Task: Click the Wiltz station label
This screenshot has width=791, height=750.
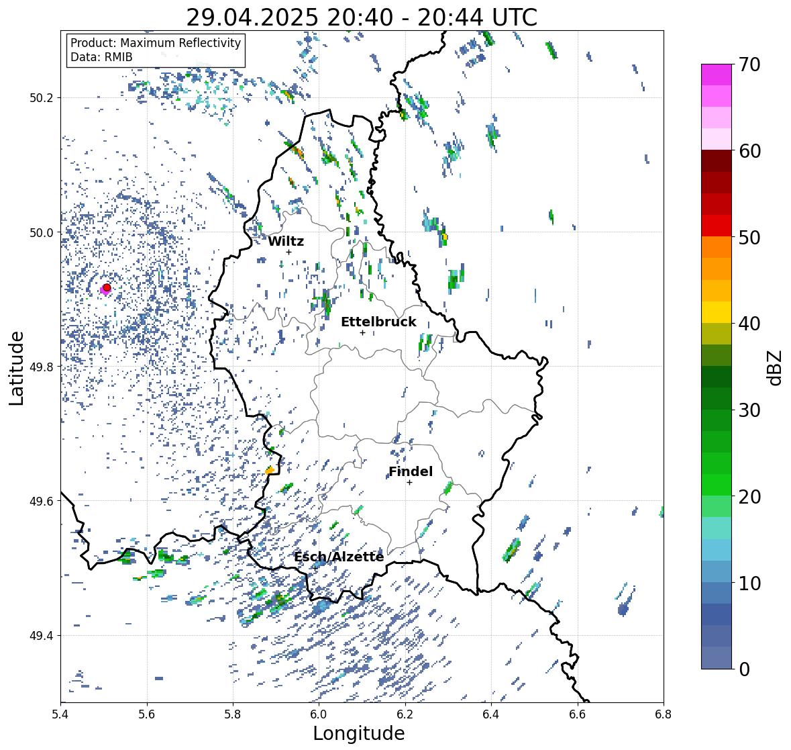Action: coord(286,241)
